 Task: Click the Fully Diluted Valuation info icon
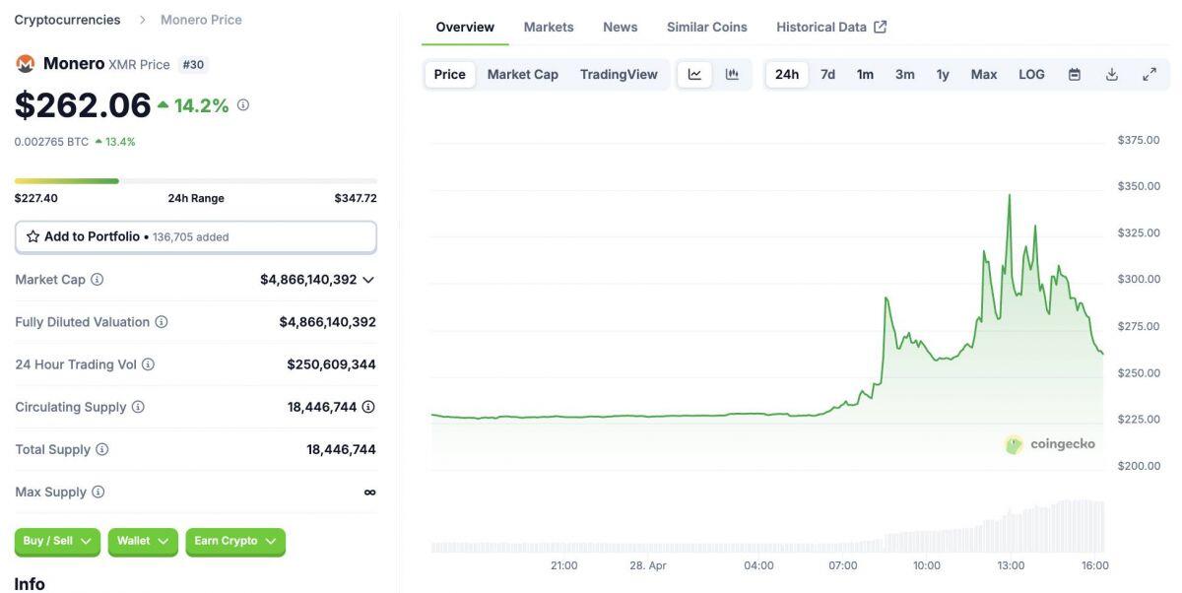click(x=162, y=322)
